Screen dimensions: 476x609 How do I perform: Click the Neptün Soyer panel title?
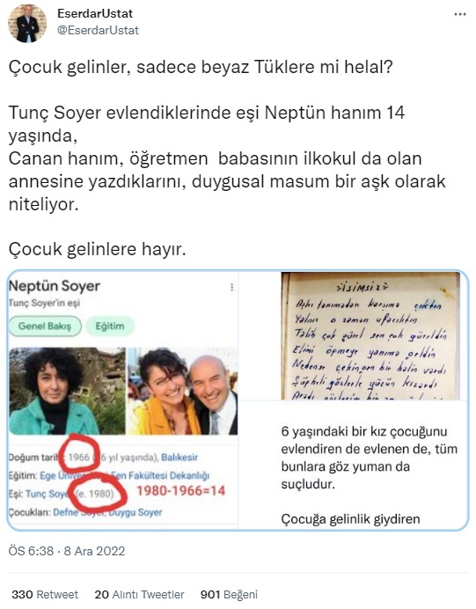55,286
